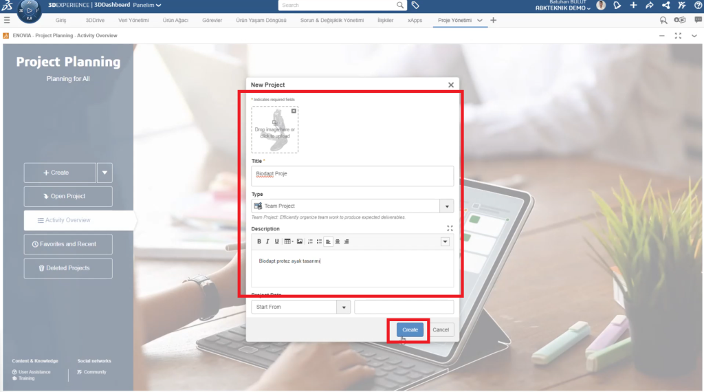Cancel the New Project dialog

[x=441, y=330]
